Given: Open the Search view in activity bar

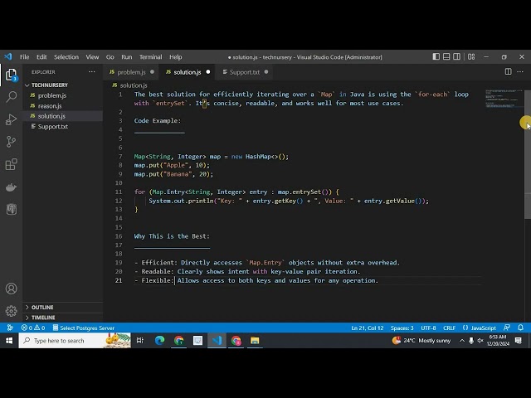Looking at the screenshot, I should (11, 97).
